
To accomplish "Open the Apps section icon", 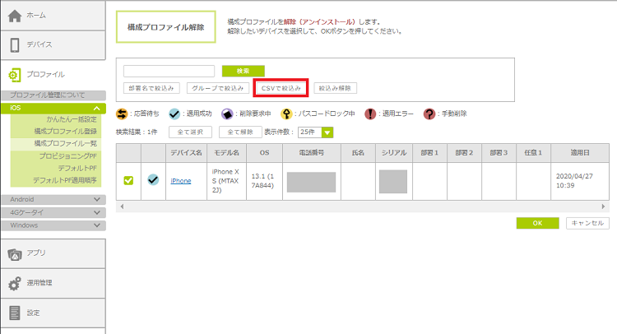I will [x=15, y=253].
